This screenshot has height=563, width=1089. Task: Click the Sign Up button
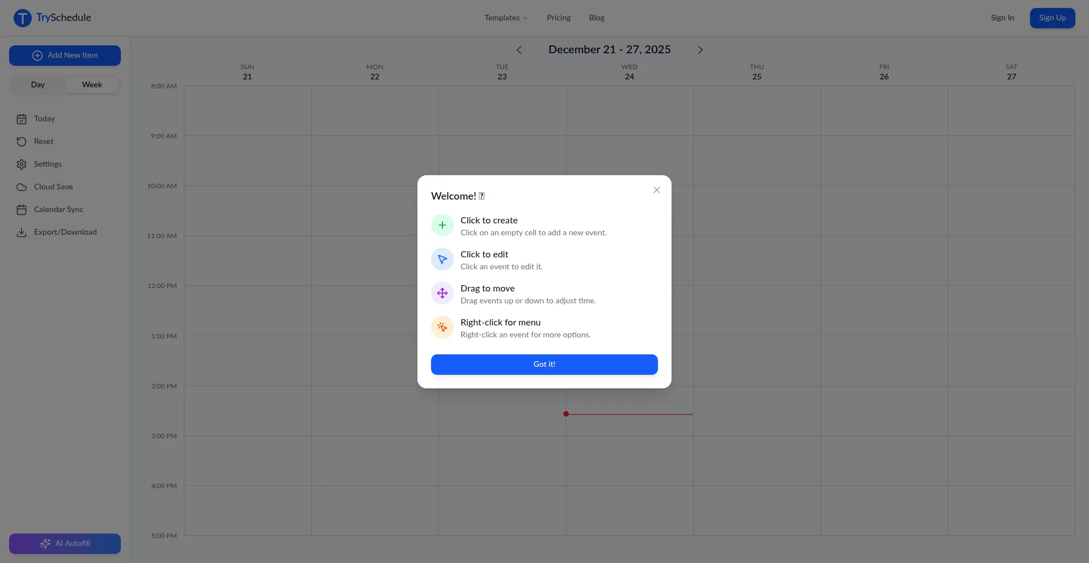click(x=1052, y=18)
